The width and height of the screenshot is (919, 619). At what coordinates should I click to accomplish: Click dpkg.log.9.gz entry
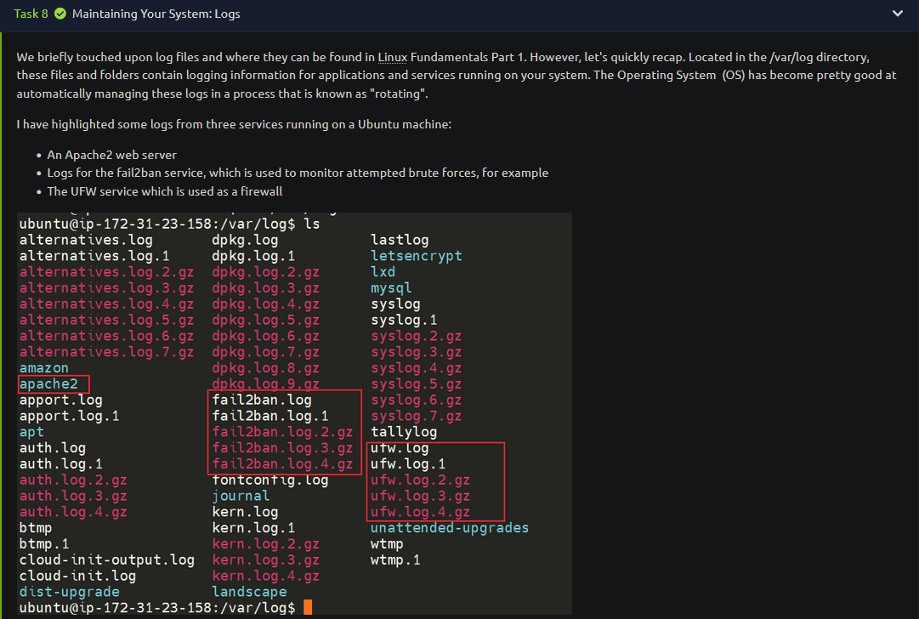tap(266, 384)
